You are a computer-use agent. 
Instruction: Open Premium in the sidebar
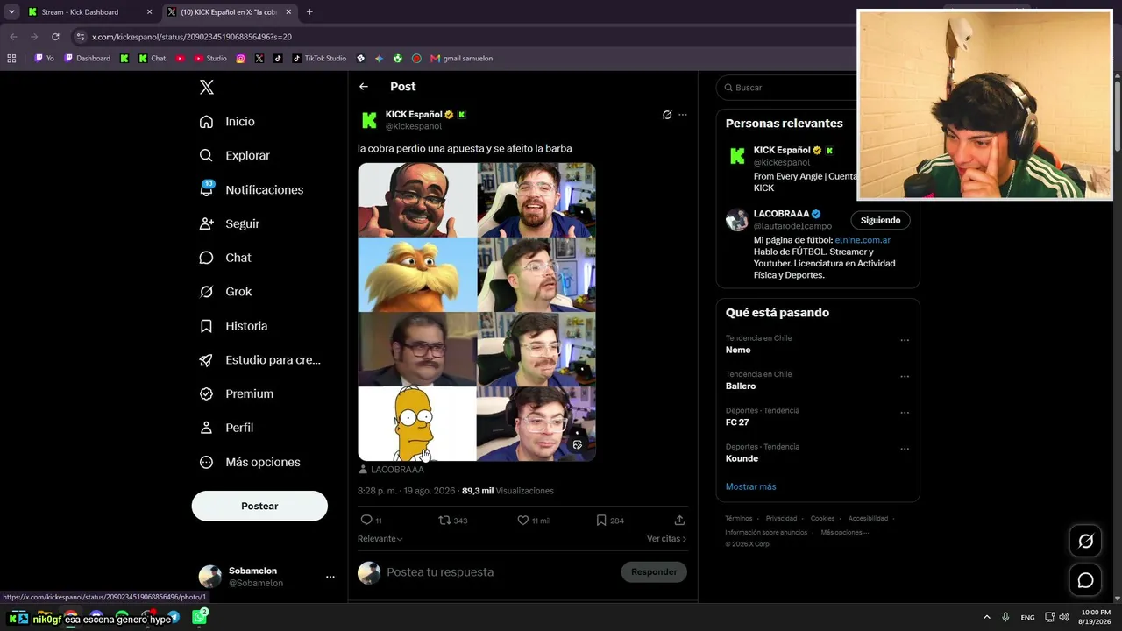click(x=236, y=394)
